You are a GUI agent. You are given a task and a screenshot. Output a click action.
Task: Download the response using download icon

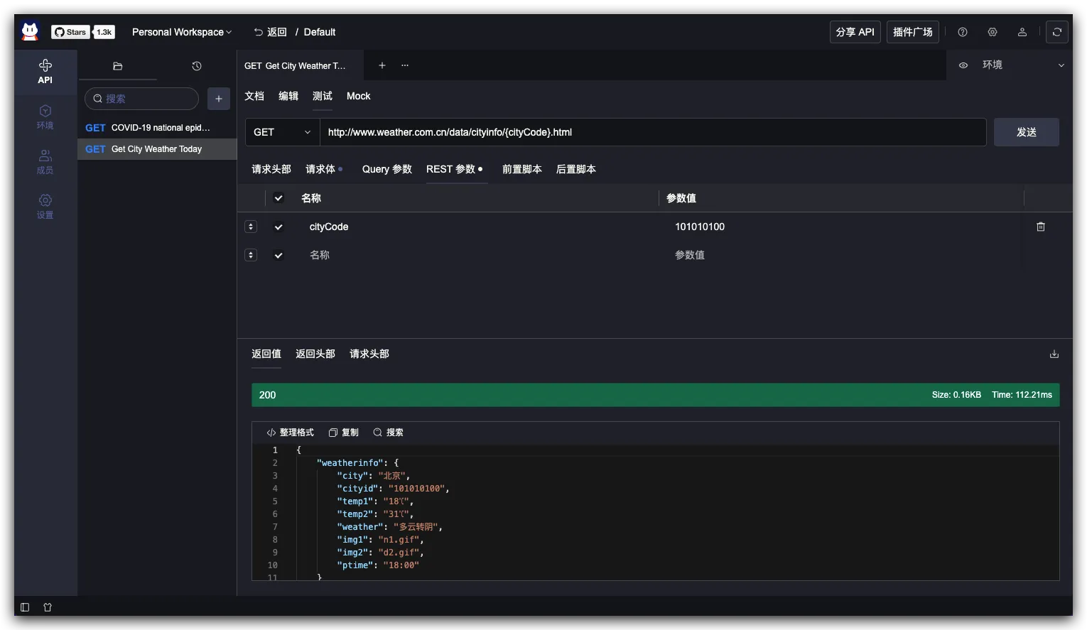coord(1054,354)
